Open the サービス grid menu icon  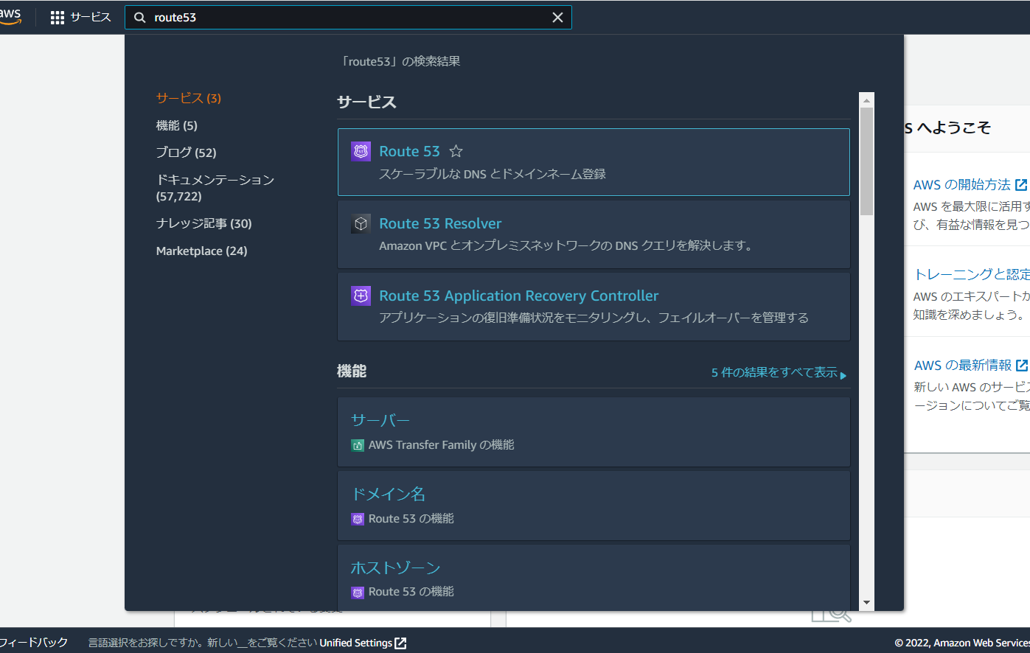tap(58, 18)
